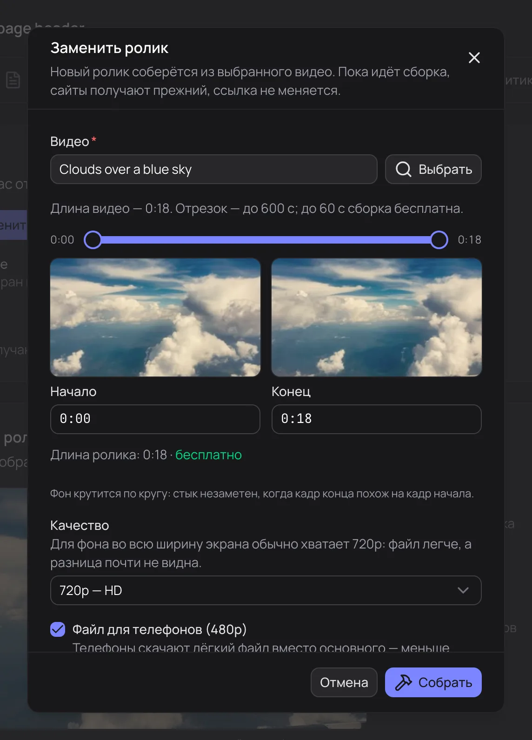532x740 pixels.
Task: Focus the Конец time input
Action: (x=376, y=419)
